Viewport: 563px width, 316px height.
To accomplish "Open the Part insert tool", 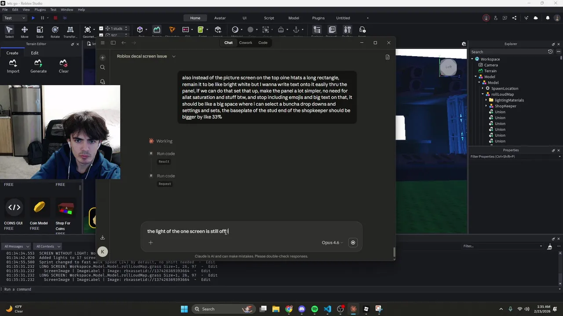I will click(140, 30).
